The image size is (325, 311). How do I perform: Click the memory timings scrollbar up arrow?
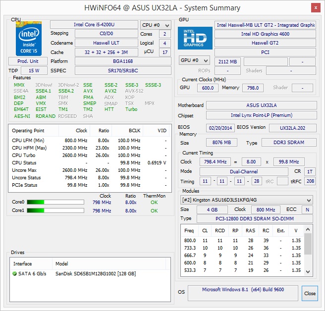tap(308, 229)
